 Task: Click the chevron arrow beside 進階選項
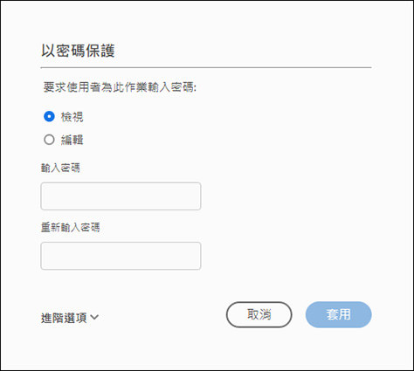pos(94,317)
